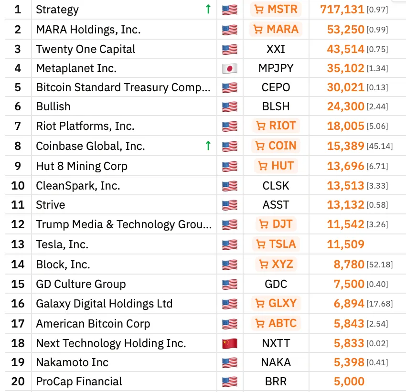The height and width of the screenshot is (392, 406).
Task: Click the US flag on the Strategy row
Action: pyautogui.click(x=230, y=9)
